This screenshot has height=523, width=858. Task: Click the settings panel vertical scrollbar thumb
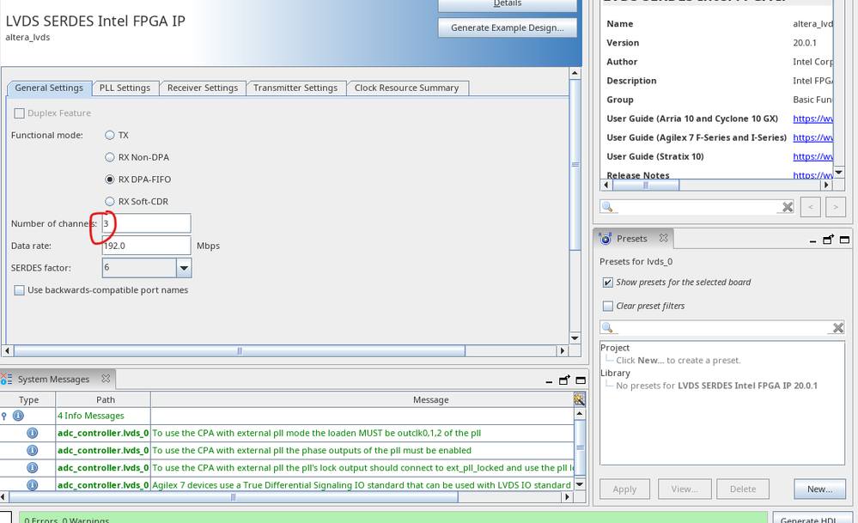click(575, 165)
